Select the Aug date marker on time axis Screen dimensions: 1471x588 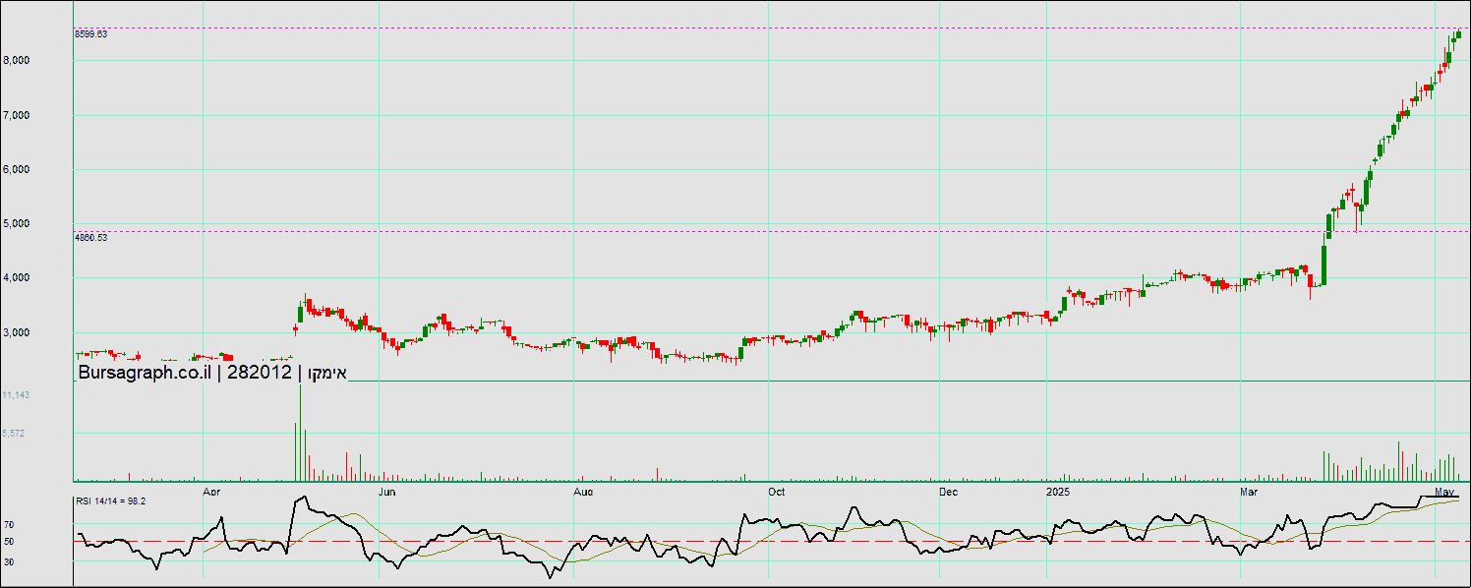(x=583, y=490)
